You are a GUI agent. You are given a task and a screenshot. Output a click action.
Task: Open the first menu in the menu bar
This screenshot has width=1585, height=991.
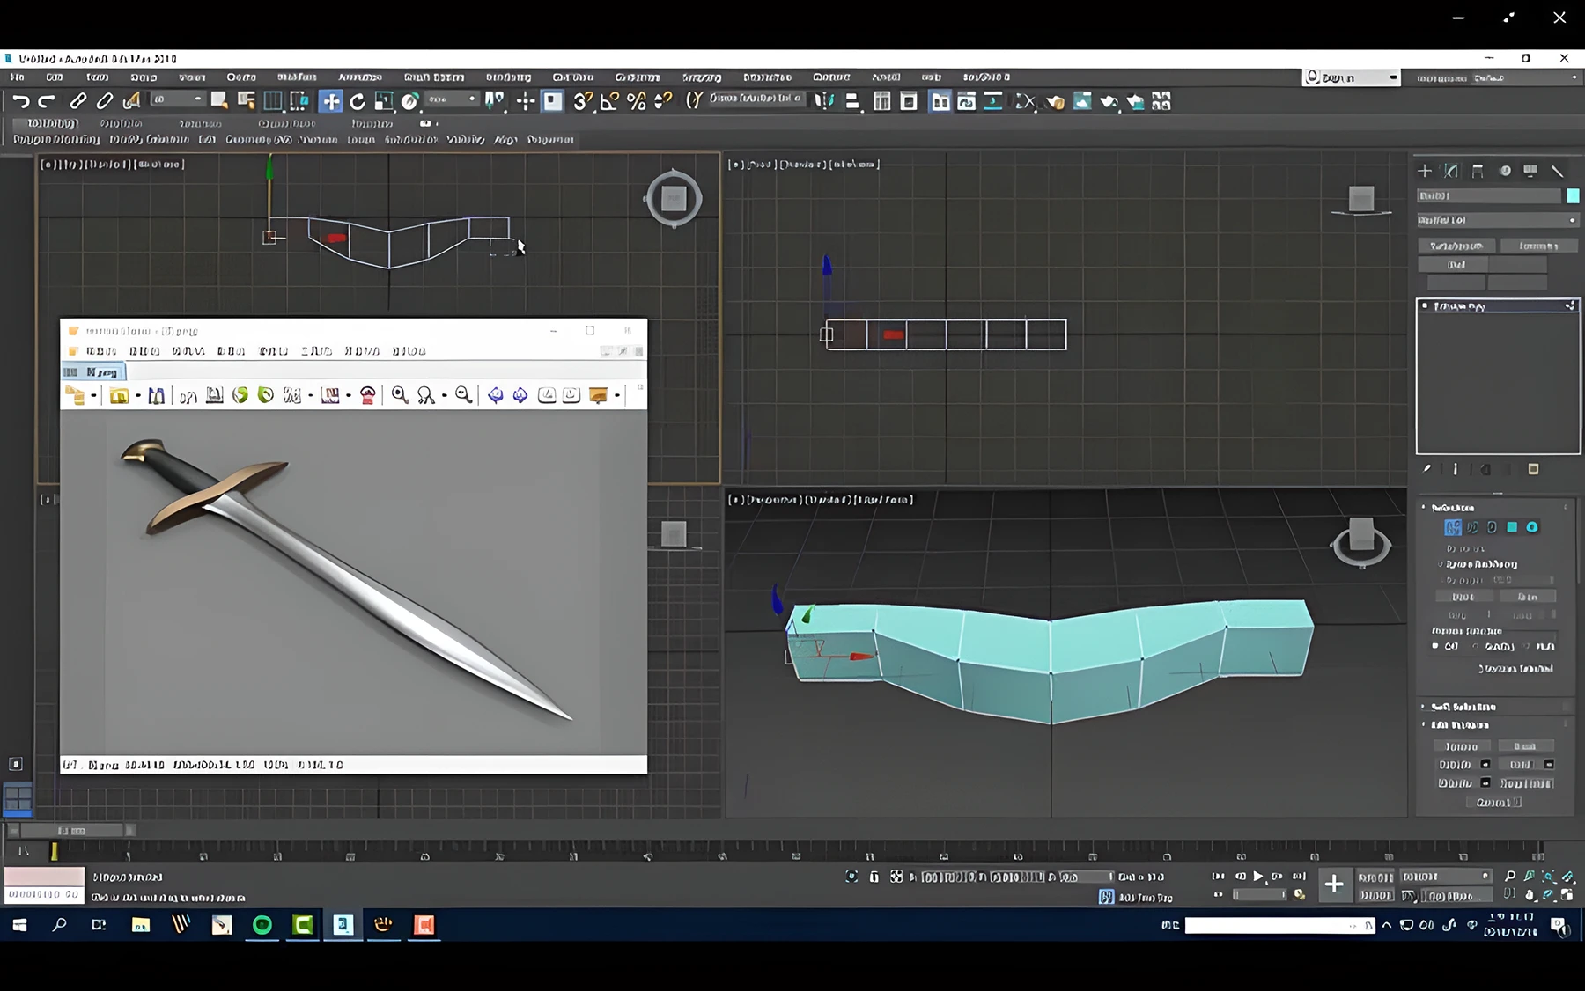click(18, 77)
